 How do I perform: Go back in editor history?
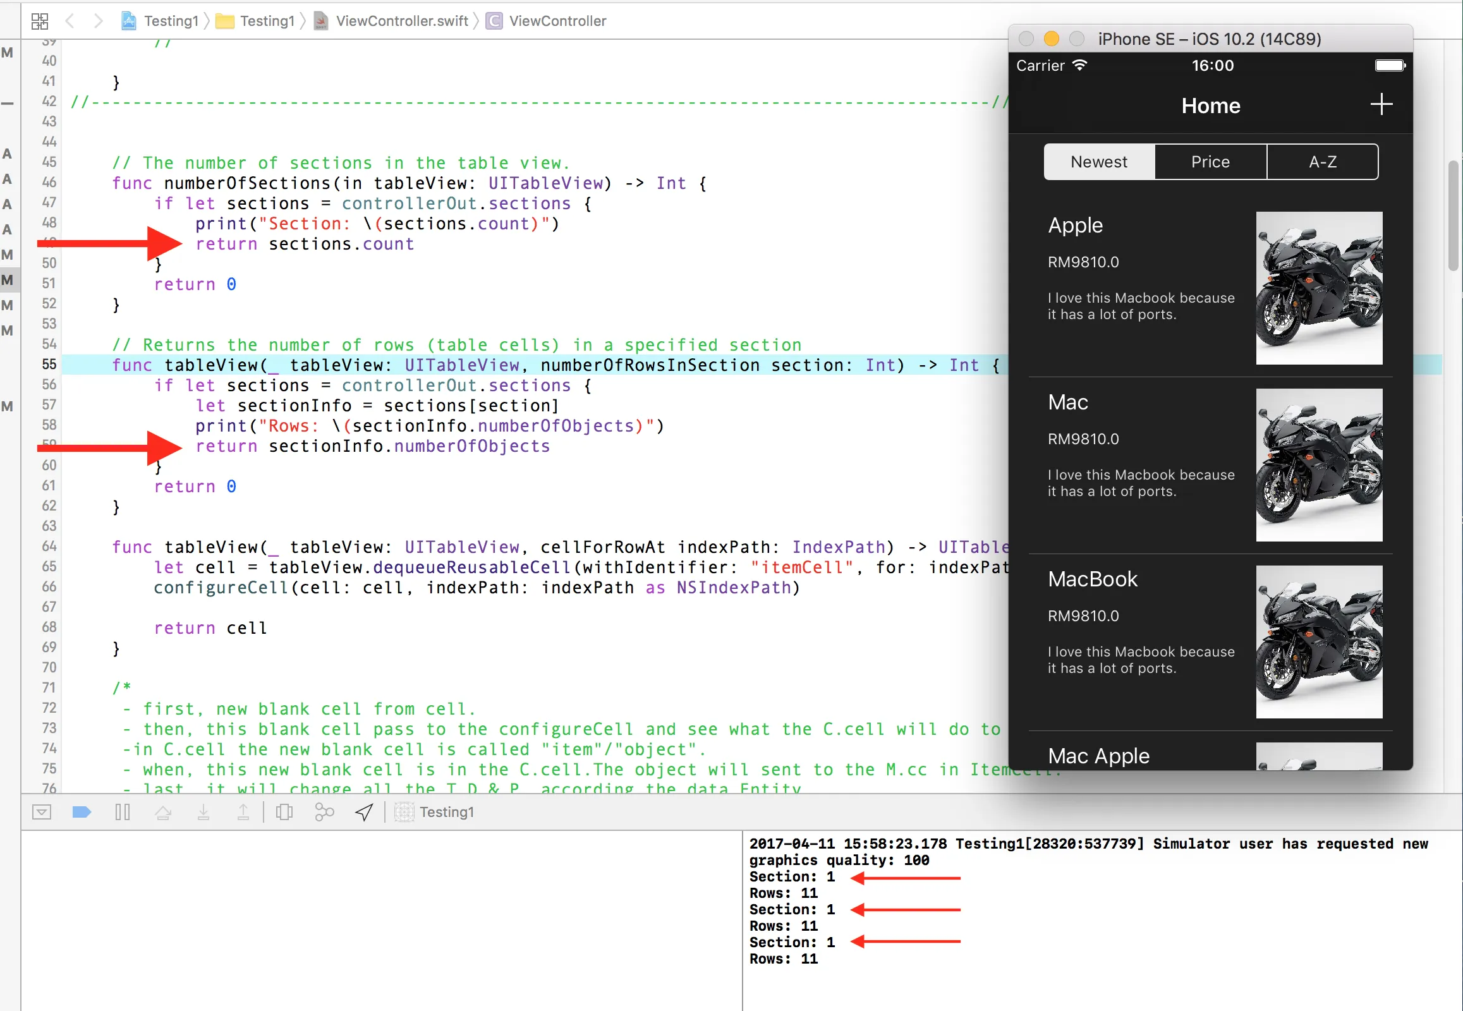coord(70,21)
